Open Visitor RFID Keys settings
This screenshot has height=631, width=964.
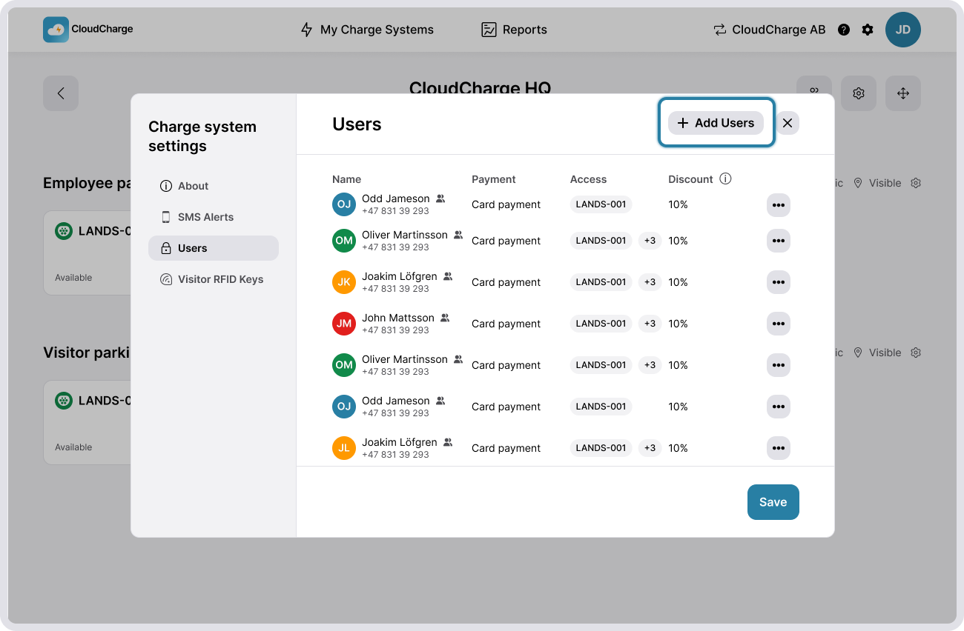[x=214, y=279]
